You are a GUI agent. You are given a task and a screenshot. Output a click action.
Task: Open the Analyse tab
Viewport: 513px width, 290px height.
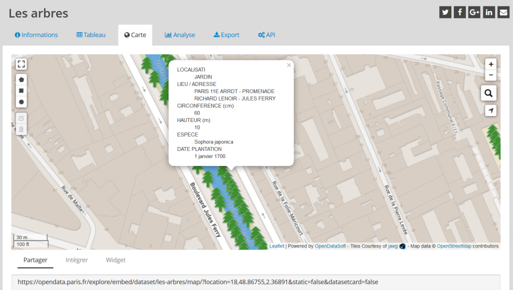tap(180, 35)
